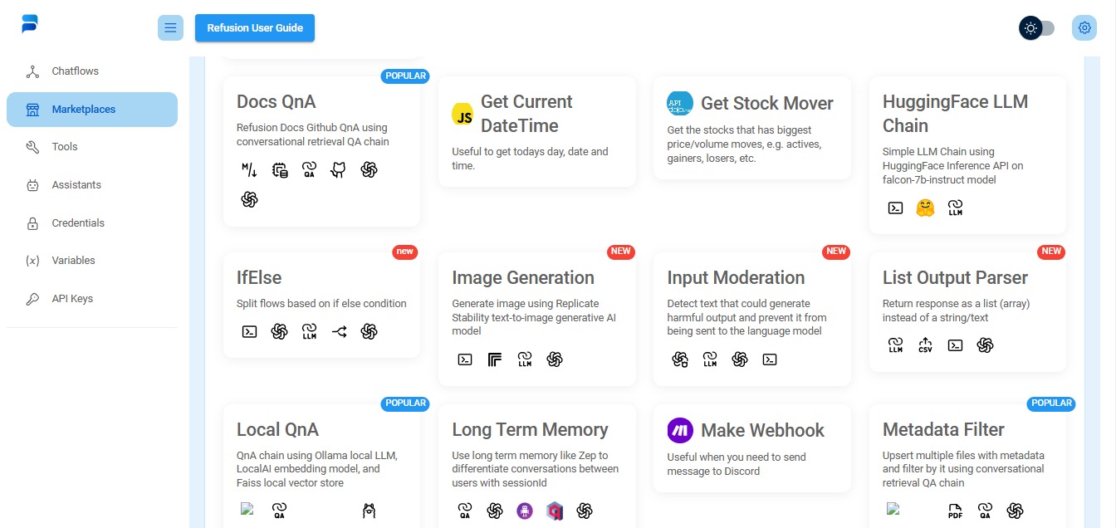Click the Markdown icon in Docs QnA card

249,170
